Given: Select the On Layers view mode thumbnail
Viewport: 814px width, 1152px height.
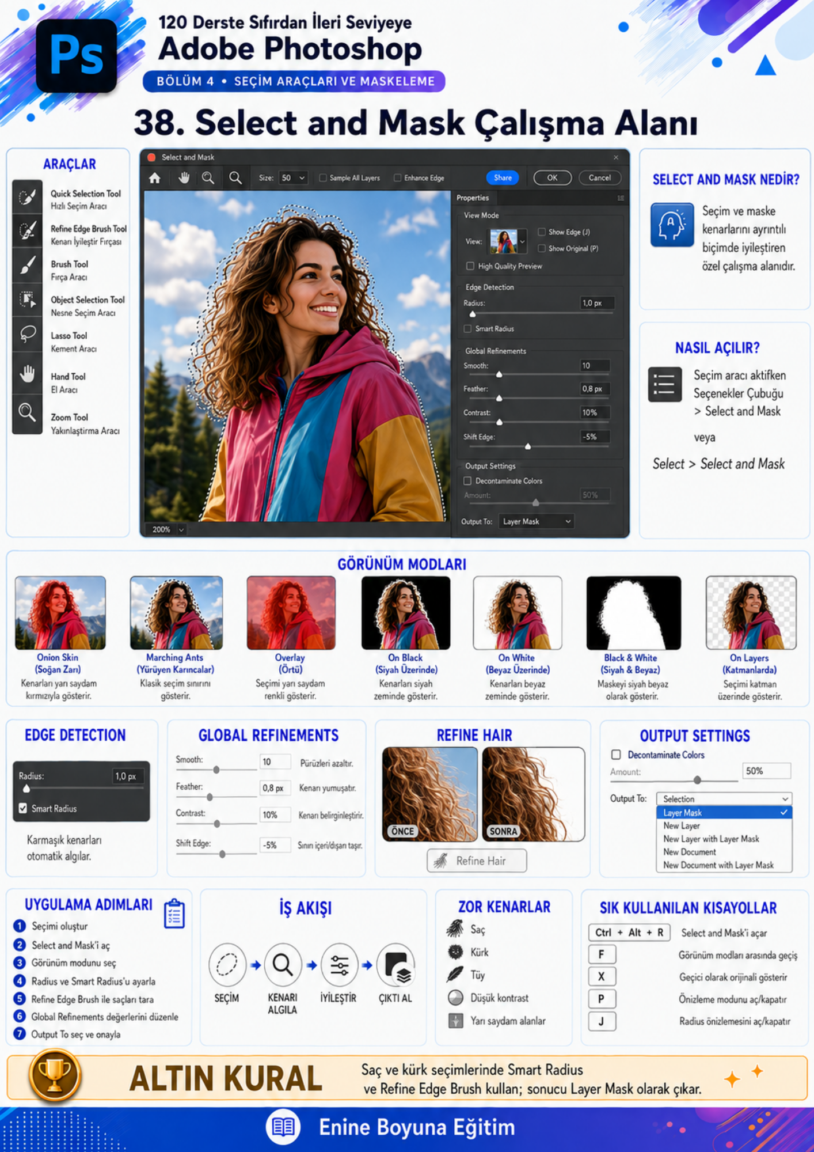Looking at the screenshot, I should [751, 613].
